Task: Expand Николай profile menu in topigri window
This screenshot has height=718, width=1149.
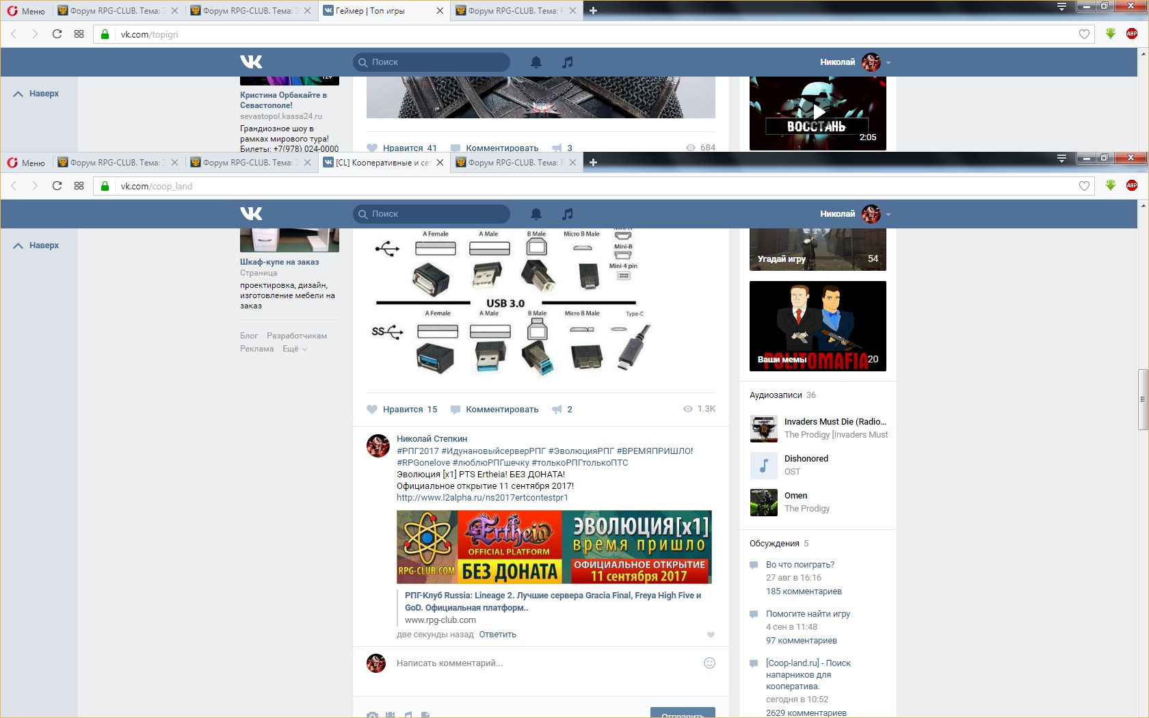Action: pyautogui.click(x=856, y=62)
